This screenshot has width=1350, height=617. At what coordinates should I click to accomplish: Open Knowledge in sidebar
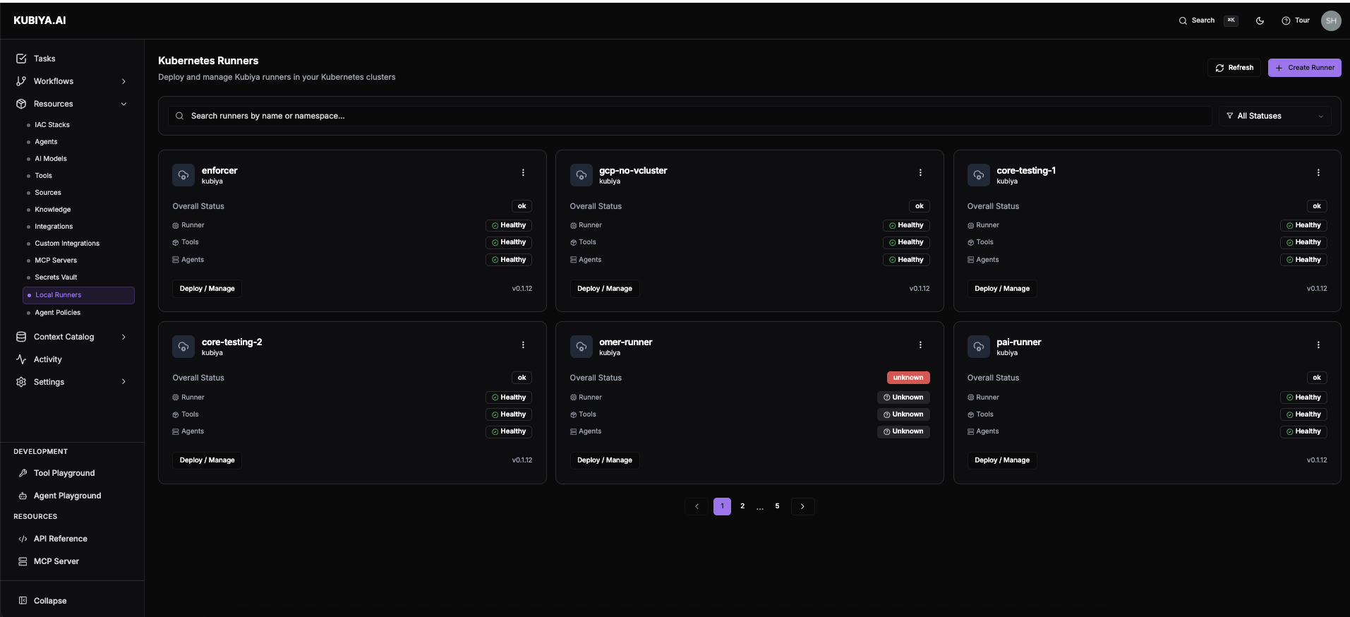[x=53, y=210]
